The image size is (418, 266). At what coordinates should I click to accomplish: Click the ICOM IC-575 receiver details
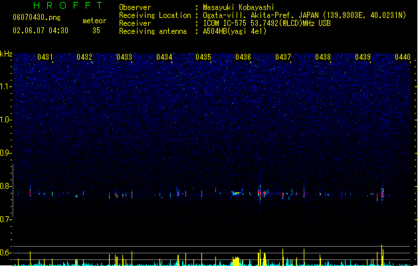pos(266,23)
